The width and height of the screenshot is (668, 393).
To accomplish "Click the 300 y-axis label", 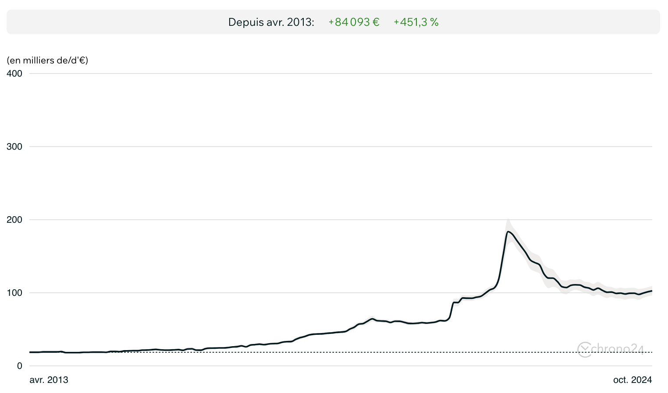I will tap(14, 147).
